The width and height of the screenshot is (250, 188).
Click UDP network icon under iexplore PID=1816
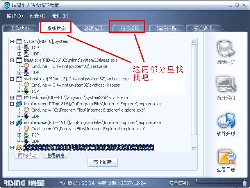coord(26,116)
